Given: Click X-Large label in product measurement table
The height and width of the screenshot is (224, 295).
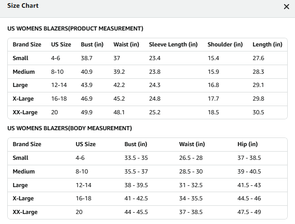Looking at the screenshot, I should (x=23, y=99).
